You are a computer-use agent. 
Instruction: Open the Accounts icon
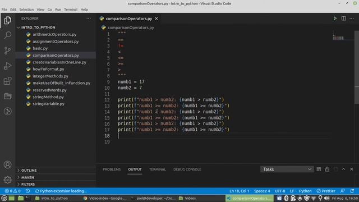coord(7,165)
